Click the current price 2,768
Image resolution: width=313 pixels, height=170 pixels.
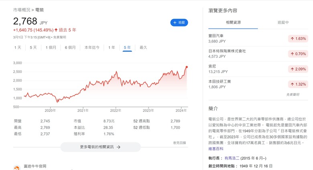click(25, 21)
